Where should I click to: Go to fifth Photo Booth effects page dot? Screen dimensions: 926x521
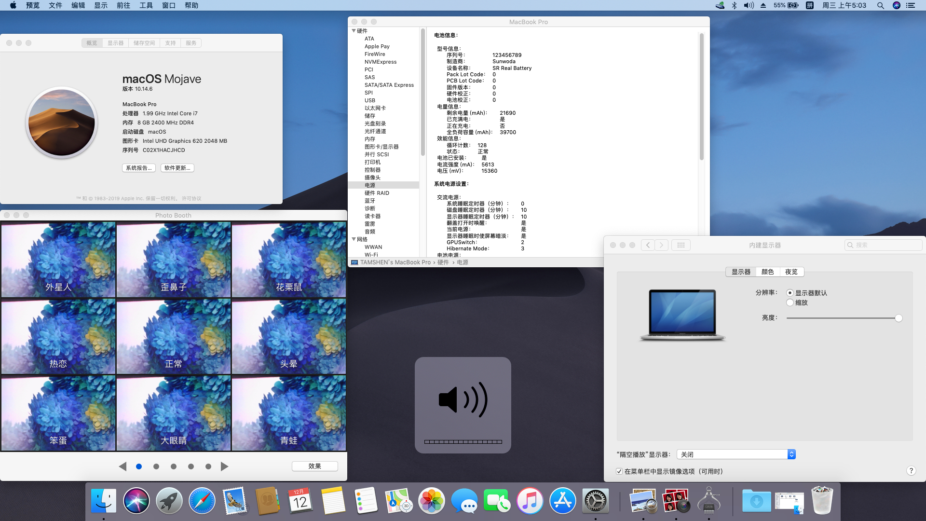pos(208,466)
